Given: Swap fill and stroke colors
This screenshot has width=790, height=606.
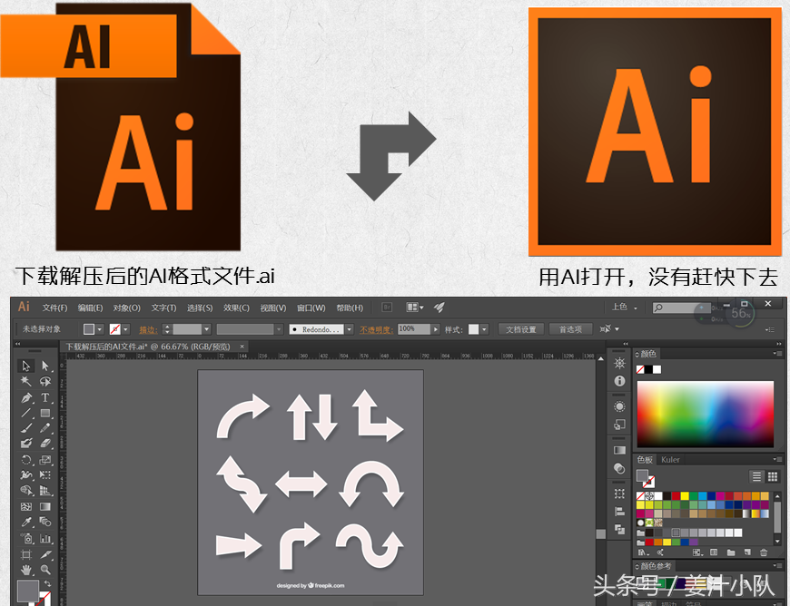Looking at the screenshot, I should tap(47, 584).
